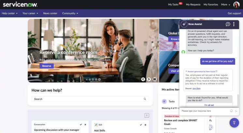Open News center page

50,13
